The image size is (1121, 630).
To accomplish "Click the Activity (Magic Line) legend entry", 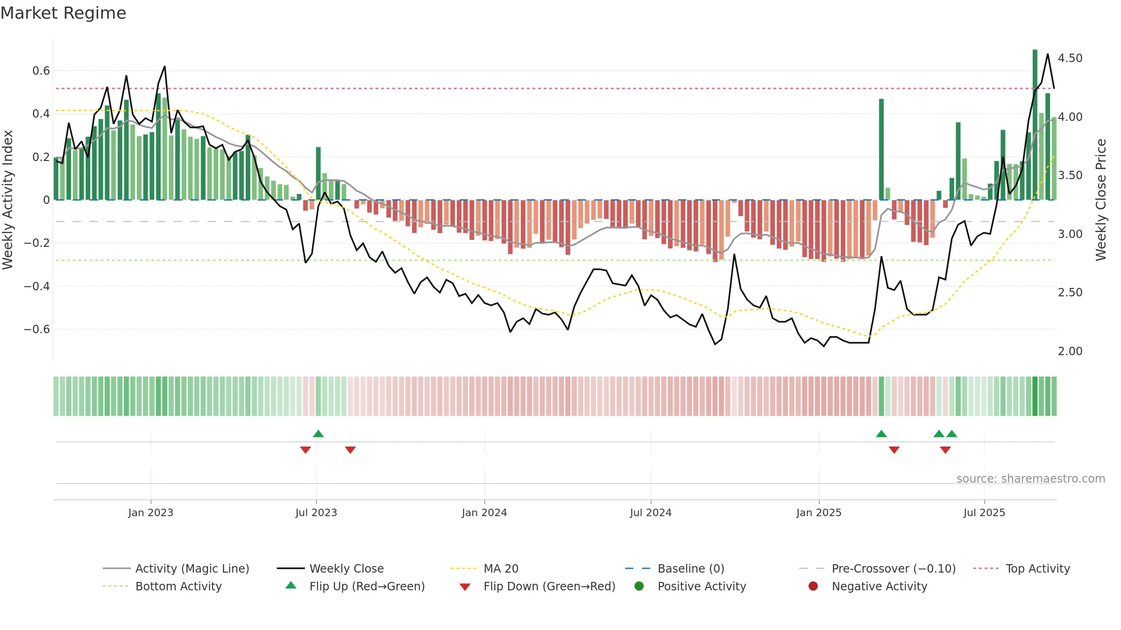I will (x=176, y=568).
